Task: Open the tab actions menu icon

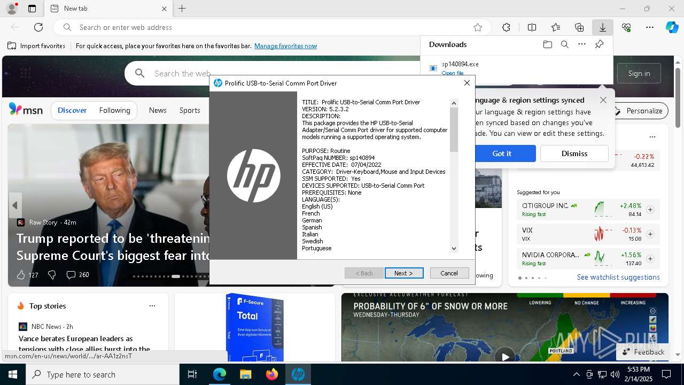Action: 32,9
